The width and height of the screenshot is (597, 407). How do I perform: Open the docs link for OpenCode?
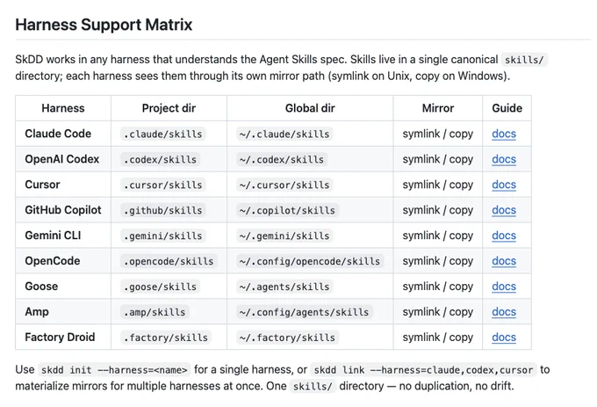[504, 261]
